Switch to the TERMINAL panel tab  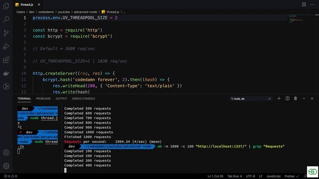pos(24,98)
